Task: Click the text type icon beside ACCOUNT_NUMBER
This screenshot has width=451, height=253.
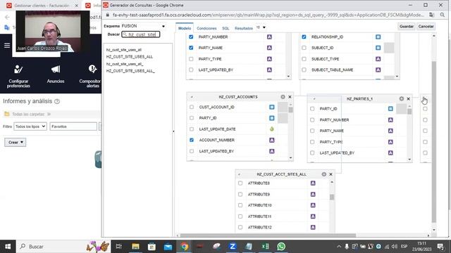Action: pos(272,140)
